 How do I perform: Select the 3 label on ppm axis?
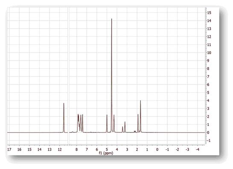127,149
